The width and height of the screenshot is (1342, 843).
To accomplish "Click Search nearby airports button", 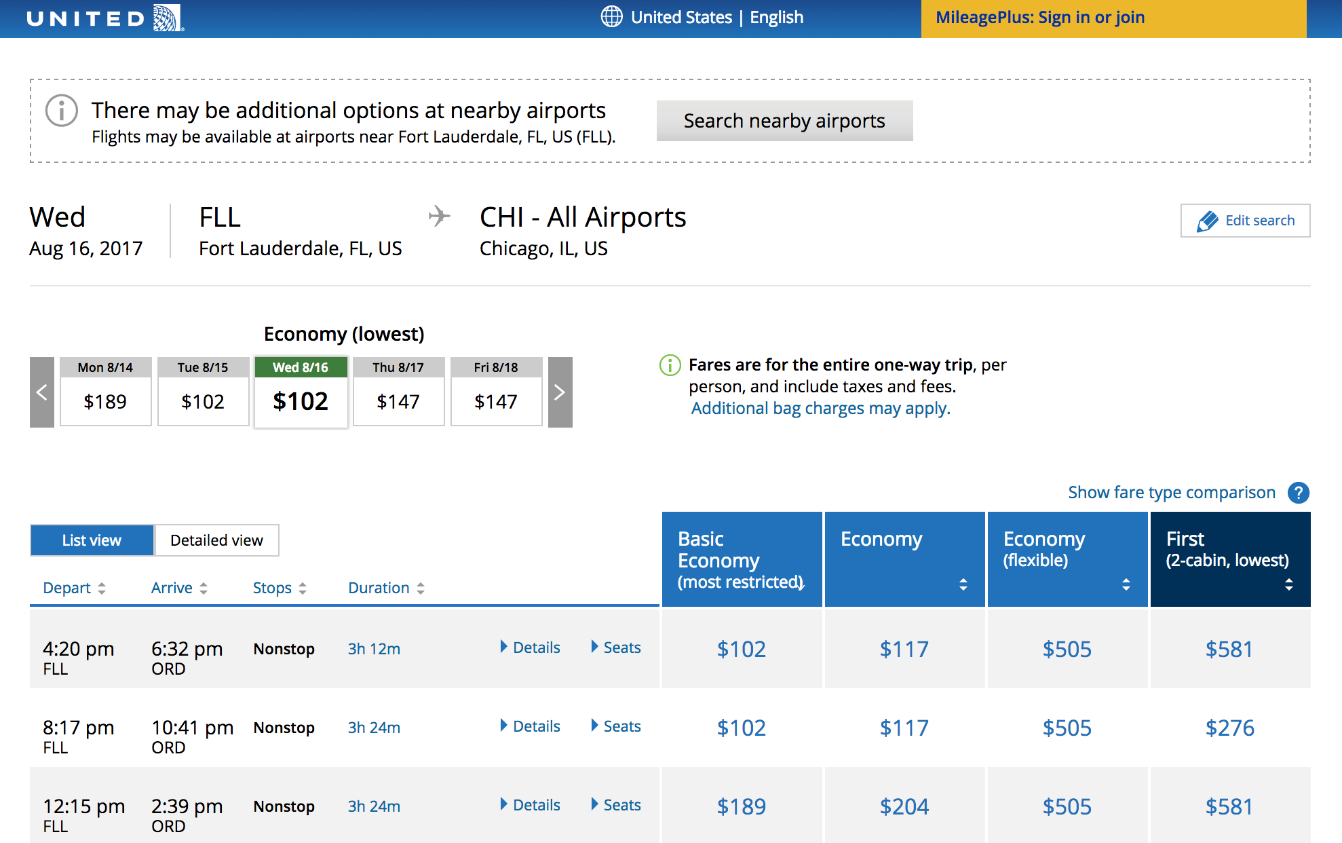I will pos(784,121).
